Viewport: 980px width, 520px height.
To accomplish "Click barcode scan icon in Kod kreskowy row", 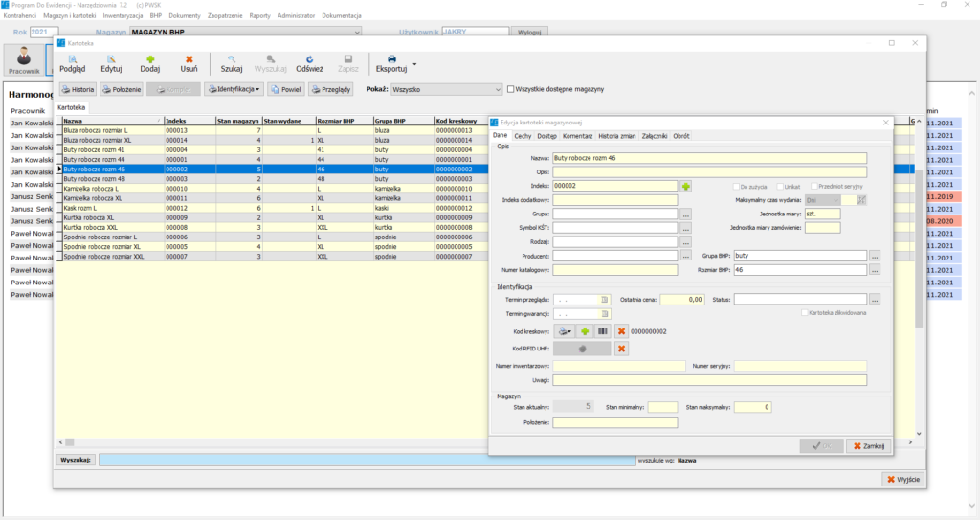I will click(603, 331).
